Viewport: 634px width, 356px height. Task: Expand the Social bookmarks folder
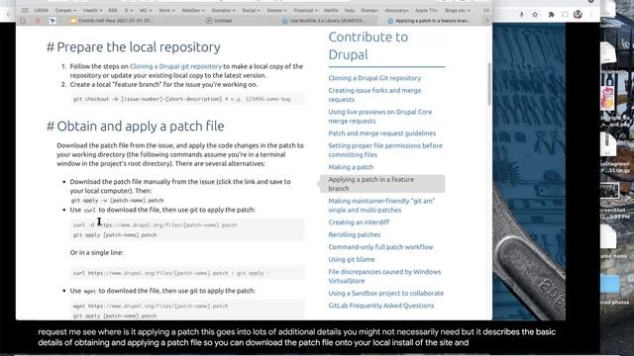tap(251, 10)
